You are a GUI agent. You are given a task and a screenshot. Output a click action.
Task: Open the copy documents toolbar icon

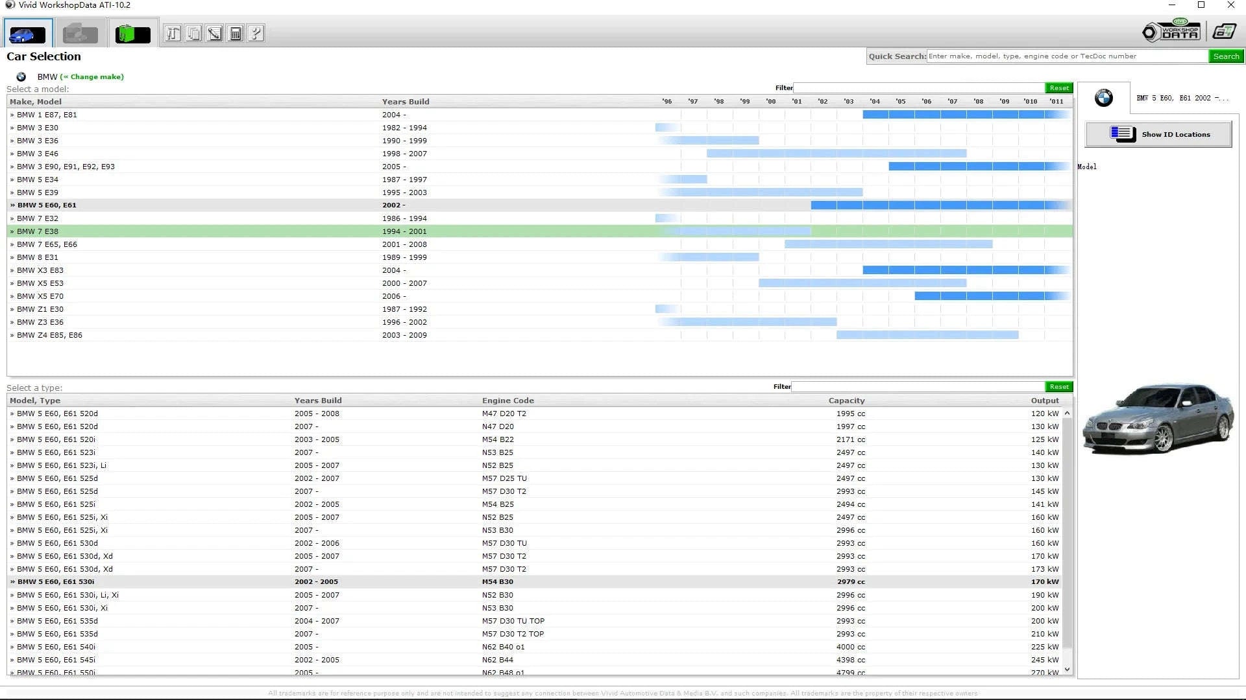(193, 32)
